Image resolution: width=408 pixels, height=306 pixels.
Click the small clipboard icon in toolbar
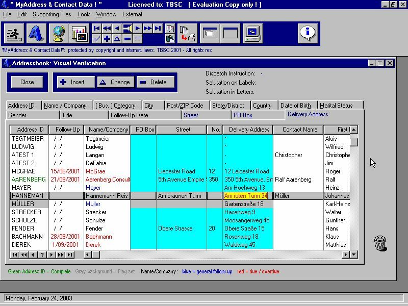click(x=170, y=39)
